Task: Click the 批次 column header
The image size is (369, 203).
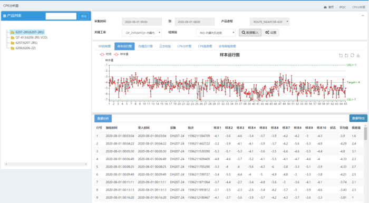Action: pyautogui.click(x=191, y=128)
